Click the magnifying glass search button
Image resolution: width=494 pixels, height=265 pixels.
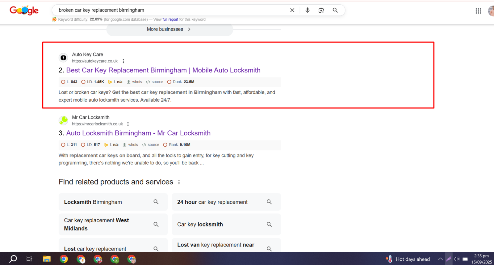tap(335, 10)
